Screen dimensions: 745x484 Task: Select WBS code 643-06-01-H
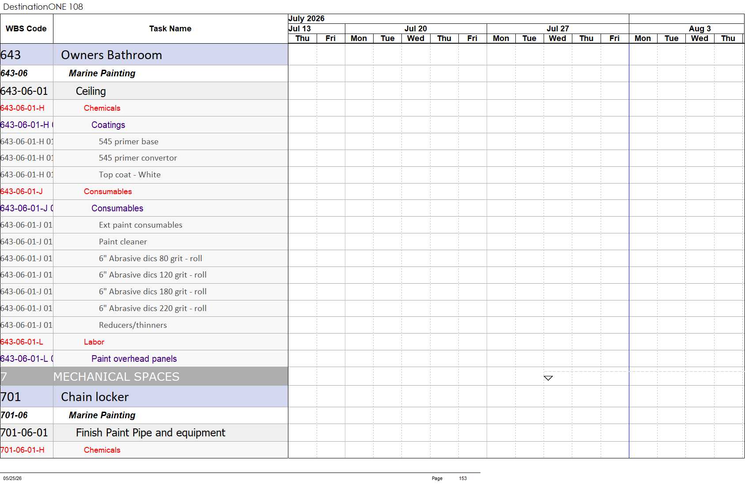(x=23, y=108)
